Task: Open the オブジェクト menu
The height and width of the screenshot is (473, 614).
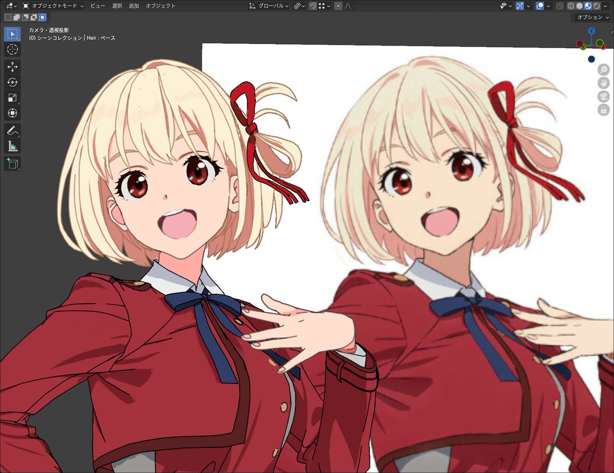Action: tap(160, 6)
